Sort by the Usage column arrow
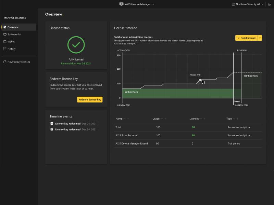This screenshot has height=205, width=274. [165, 119]
